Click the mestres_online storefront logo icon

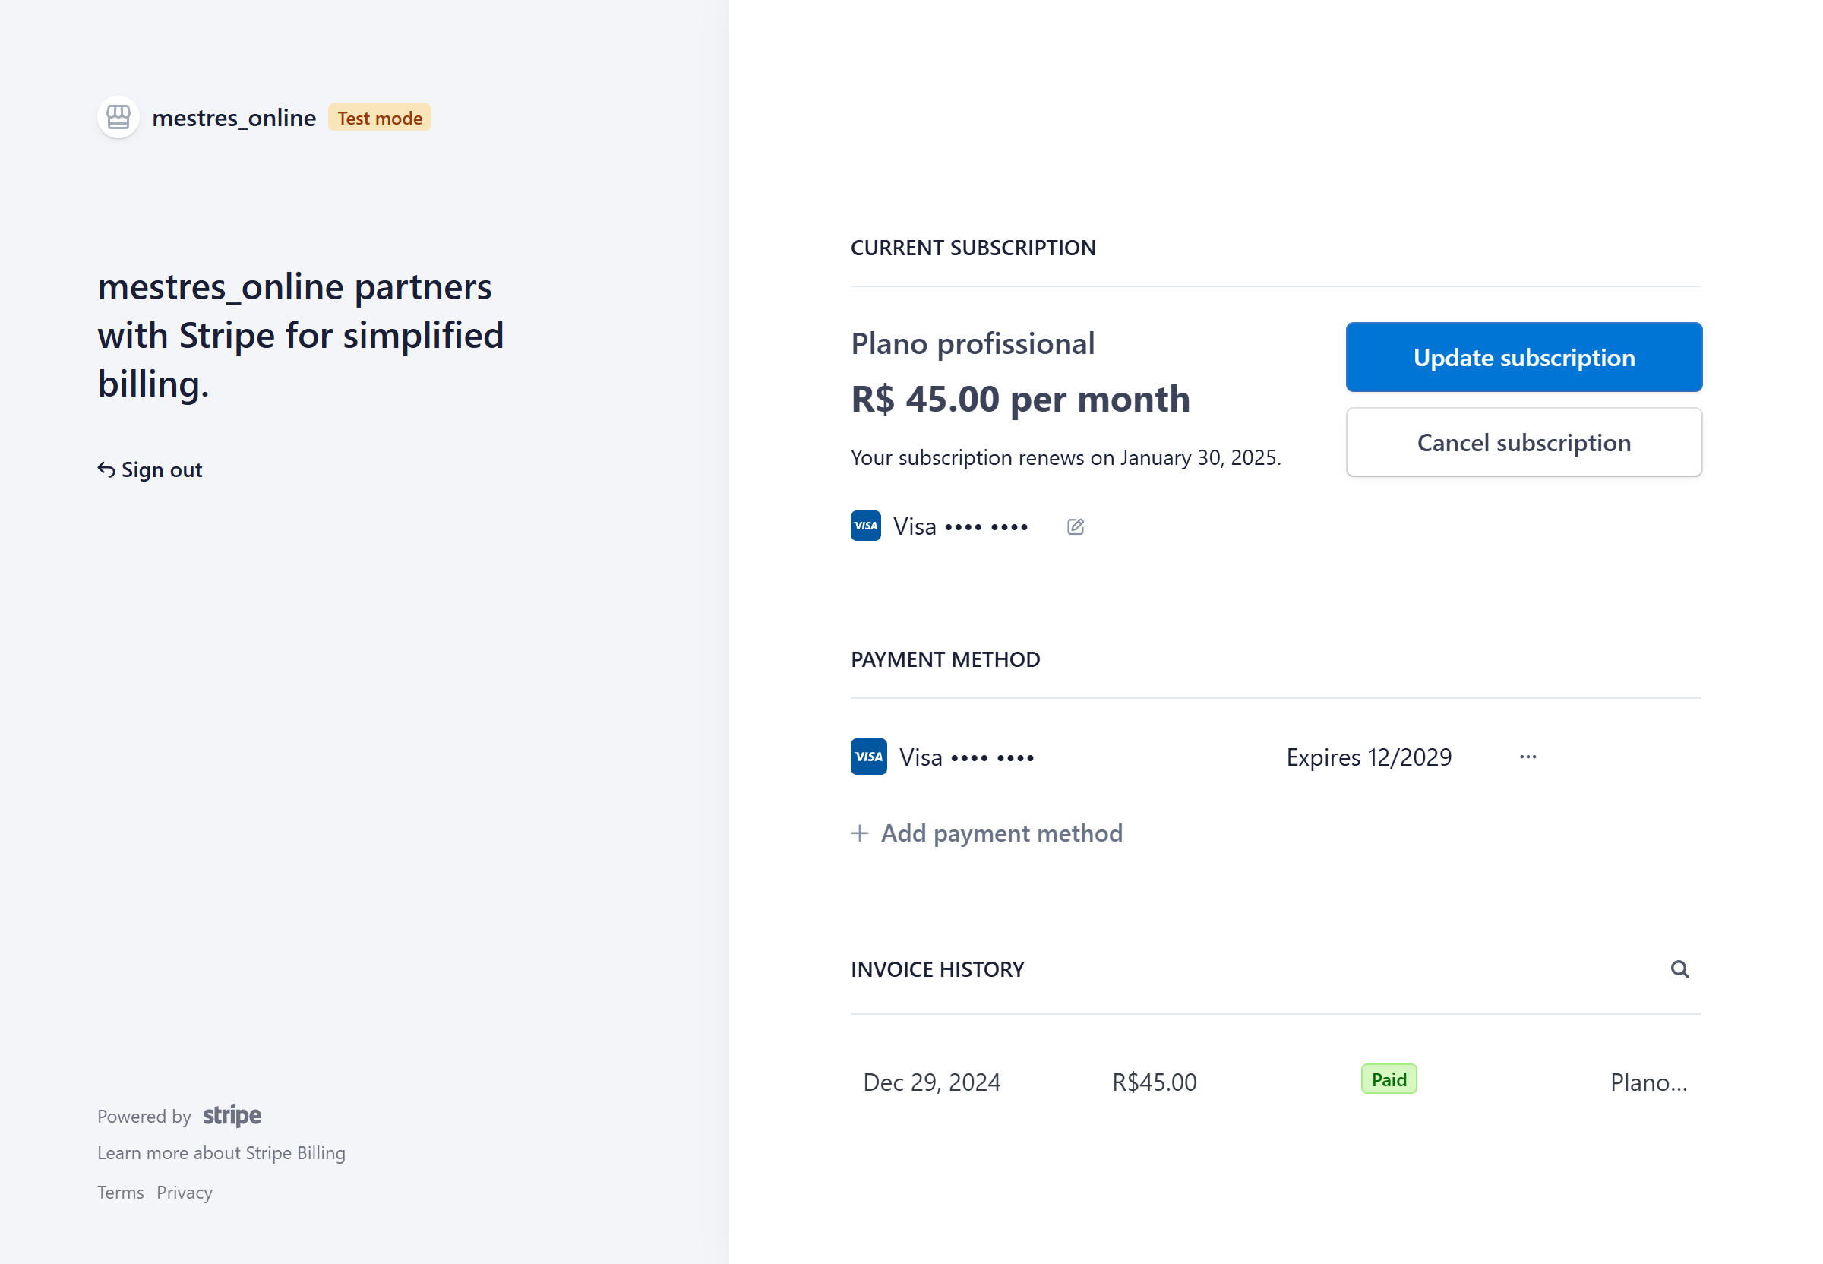pos(118,117)
